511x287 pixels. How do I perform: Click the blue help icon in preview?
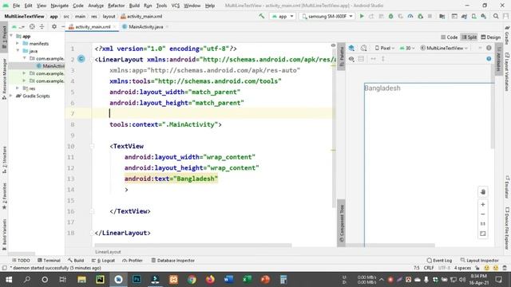point(489,58)
